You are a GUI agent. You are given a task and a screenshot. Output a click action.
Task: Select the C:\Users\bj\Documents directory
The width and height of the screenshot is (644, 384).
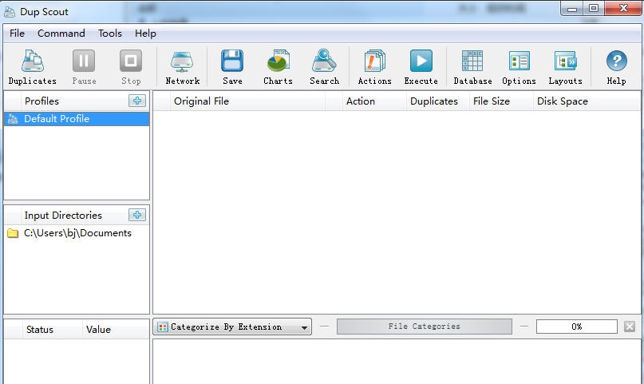point(77,233)
